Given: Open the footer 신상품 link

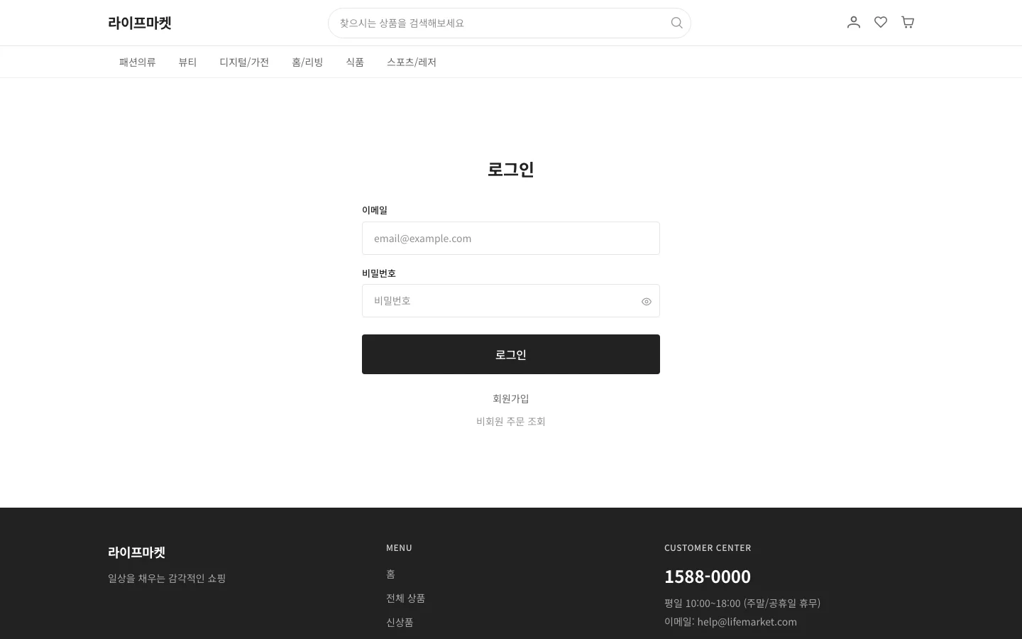Looking at the screenshot, I should click(399, 622).
